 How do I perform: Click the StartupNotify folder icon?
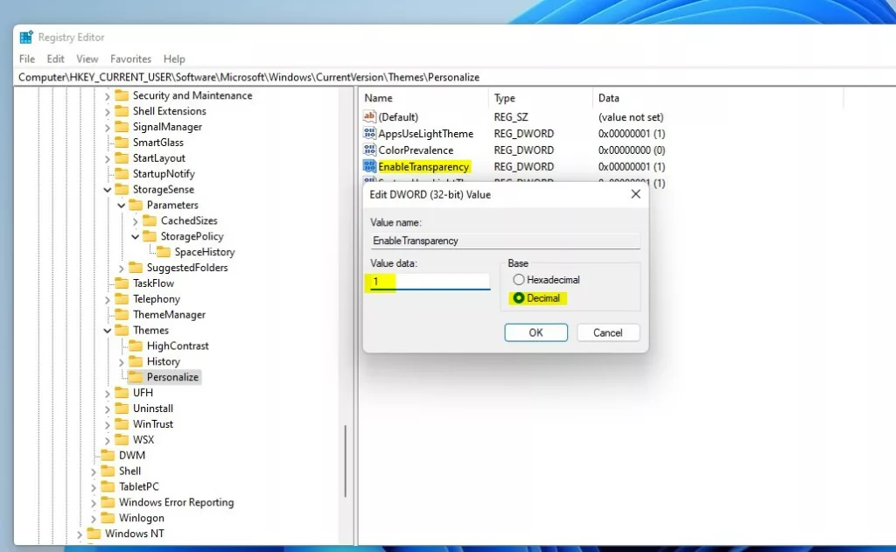(x=122, y=173)
